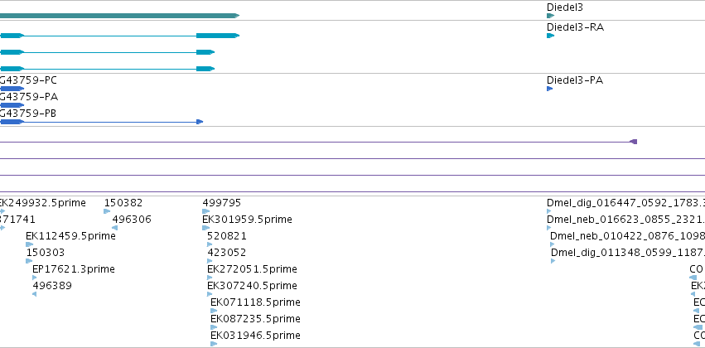Click the arrow glyph under EK307240.5prime
Image resolution: width=705 pixels, height=348 pixels.
click(x=210, y=294)
